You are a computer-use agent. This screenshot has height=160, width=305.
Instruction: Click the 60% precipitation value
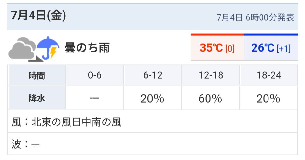tap(210, 99)
